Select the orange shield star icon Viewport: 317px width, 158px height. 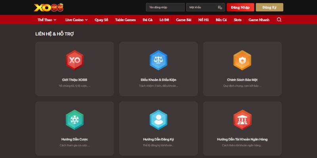242,60
